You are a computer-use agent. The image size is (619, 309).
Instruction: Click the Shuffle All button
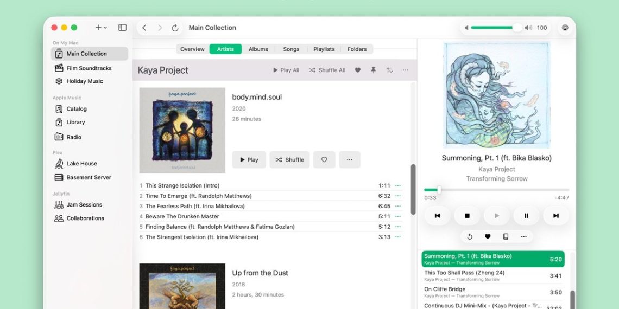327,70
